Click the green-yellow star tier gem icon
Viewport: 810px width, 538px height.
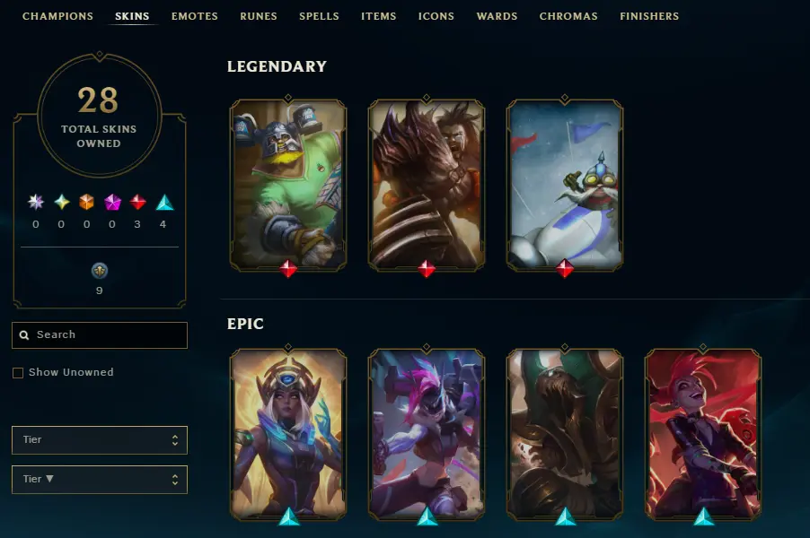[61, 202]
